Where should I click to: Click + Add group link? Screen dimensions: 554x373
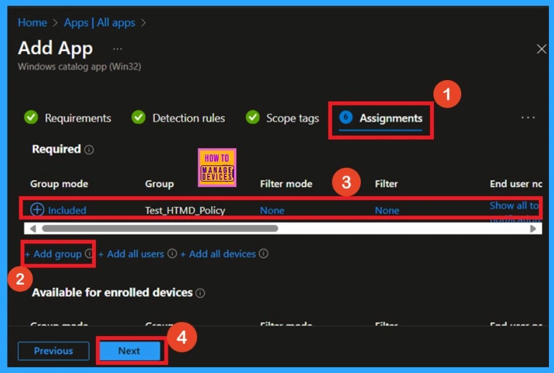[x=53, y=254]
